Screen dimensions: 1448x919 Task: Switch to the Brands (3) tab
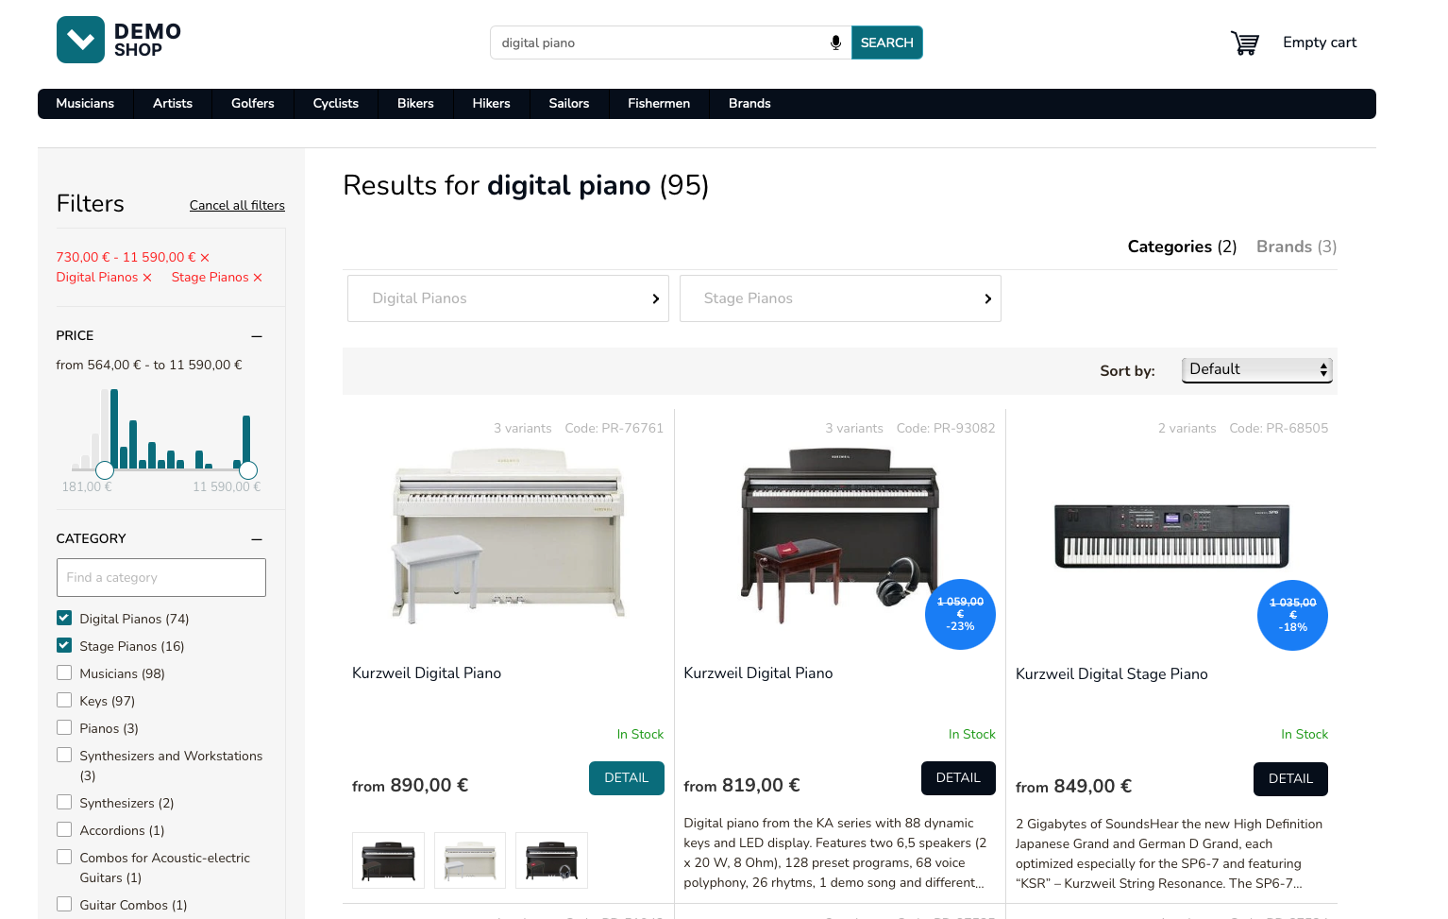click(x=1296, y=247)
